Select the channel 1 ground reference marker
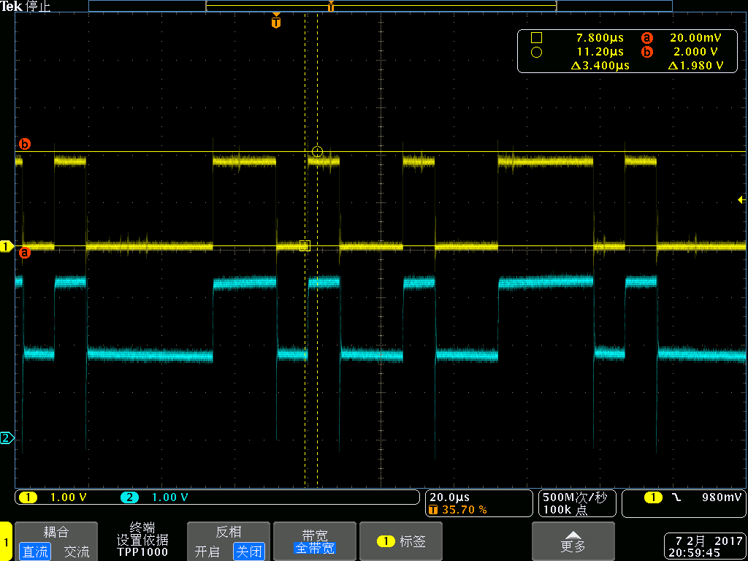This screenshot has height=561, width=748. pyautogui.click(x=7, y=247)
